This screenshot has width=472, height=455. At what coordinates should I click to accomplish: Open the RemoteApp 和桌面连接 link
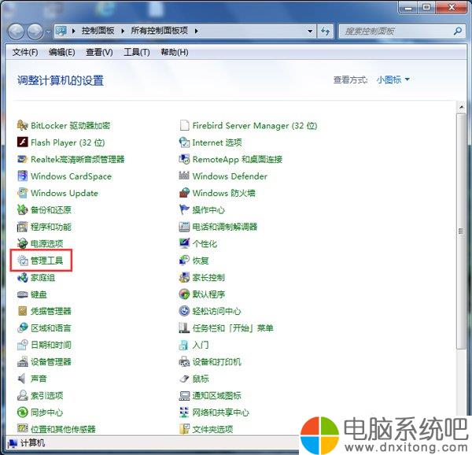click(238, 159)
